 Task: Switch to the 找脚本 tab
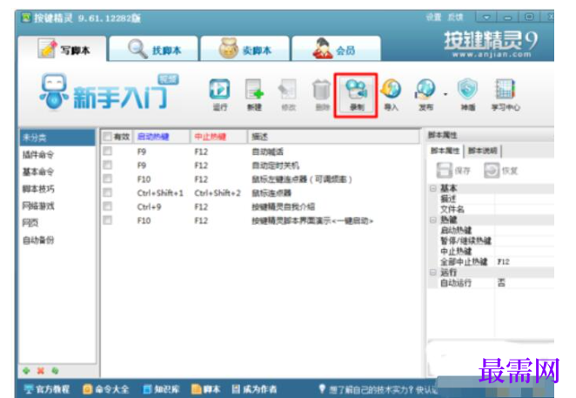pos(153,49)
